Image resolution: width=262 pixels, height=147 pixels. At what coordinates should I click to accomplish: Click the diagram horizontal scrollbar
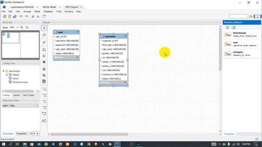[89, 134]
